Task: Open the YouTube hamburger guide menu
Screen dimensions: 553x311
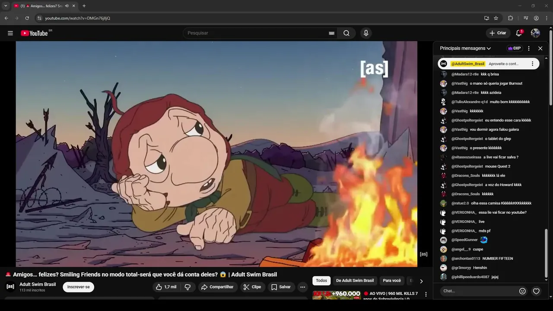Action: point(10,33)
